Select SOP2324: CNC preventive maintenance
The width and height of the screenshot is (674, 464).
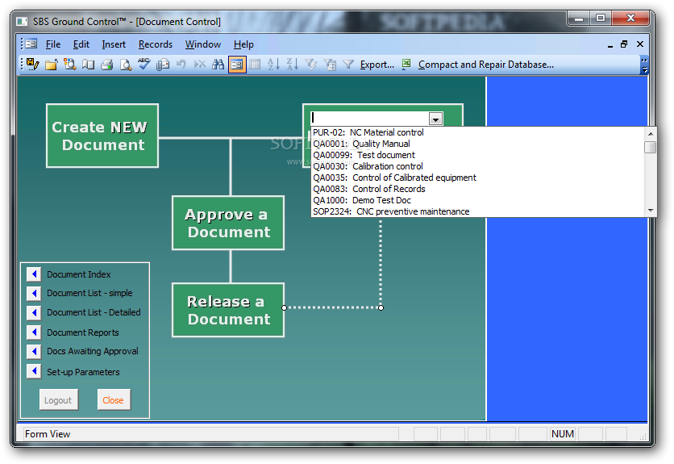[477, 211]
